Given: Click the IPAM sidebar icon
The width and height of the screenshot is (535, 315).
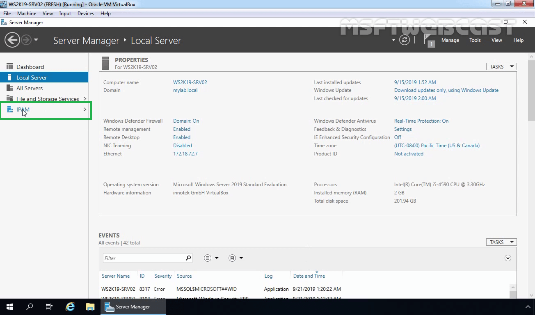Looking at the screenshot, I should [x=10, y=109].
